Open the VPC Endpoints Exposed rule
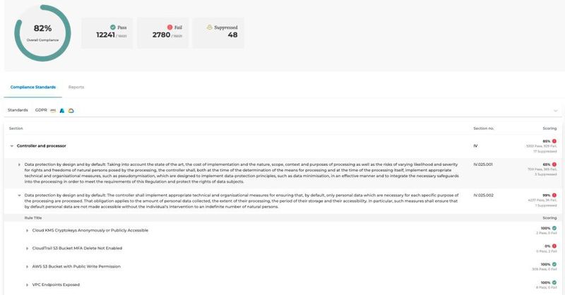 (x=56, y=284)
